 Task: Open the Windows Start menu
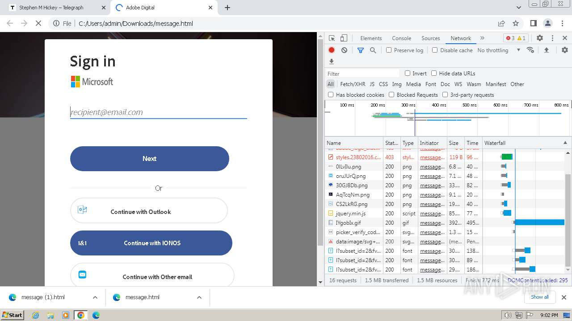pyautogui.click(x=13, y=315)
